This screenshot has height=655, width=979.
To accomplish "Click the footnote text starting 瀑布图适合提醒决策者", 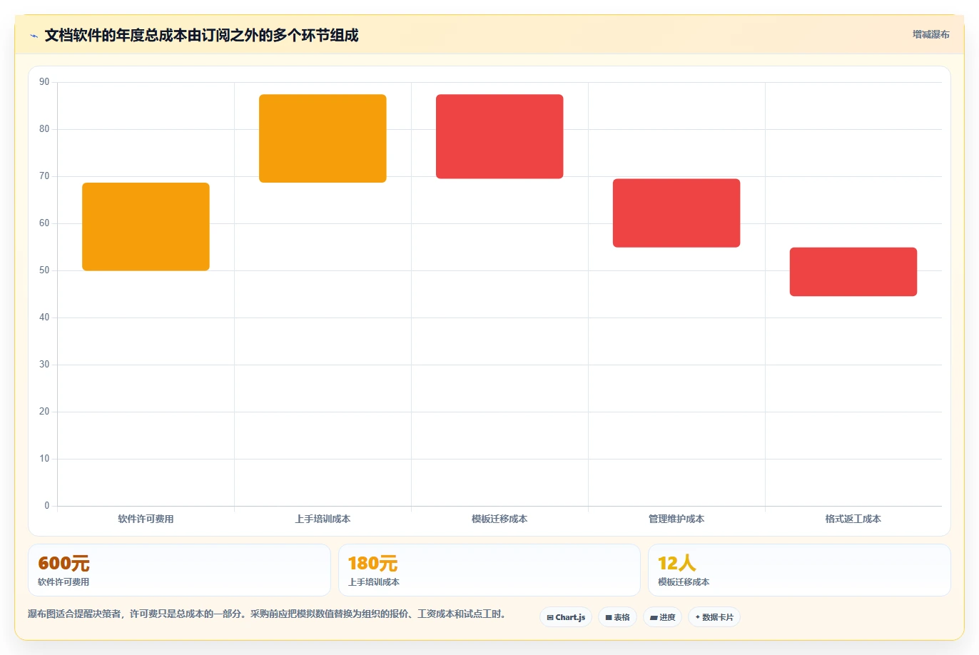I will click(267, 614).
